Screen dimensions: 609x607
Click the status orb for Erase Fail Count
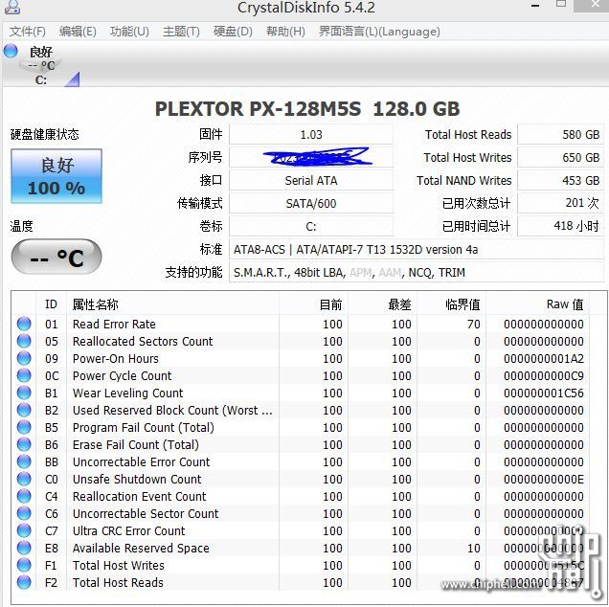click(24, 444)
